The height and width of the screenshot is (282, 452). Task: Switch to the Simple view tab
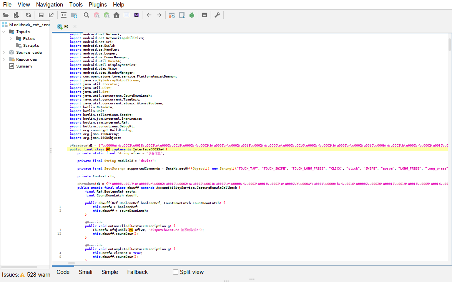(x=110, y=272)
